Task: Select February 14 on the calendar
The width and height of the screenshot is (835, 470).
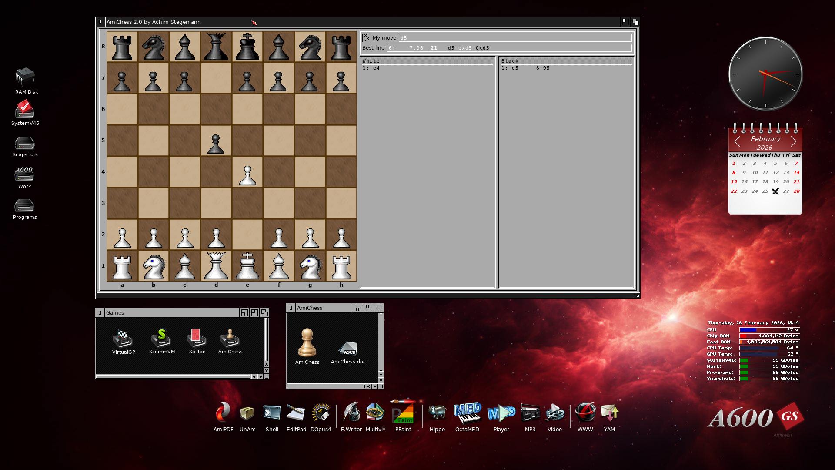Action: coord(796,172)
